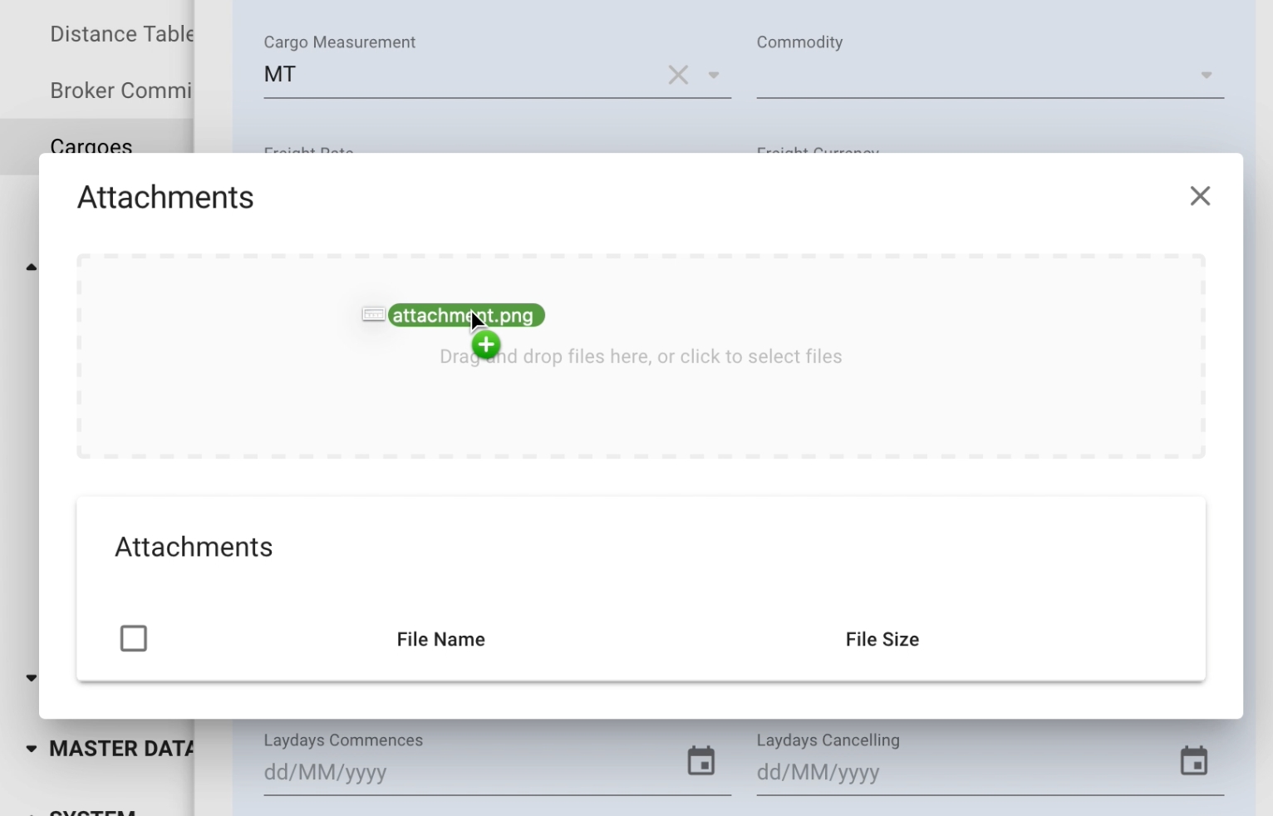
Task: Expand the MASTER DATA sidebar section
Action: (32, 749)
